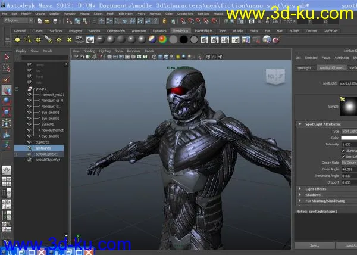Click the view cube in the viewport
The height and width of the screenshot is (255, 357).
click(x=275, y=76)
